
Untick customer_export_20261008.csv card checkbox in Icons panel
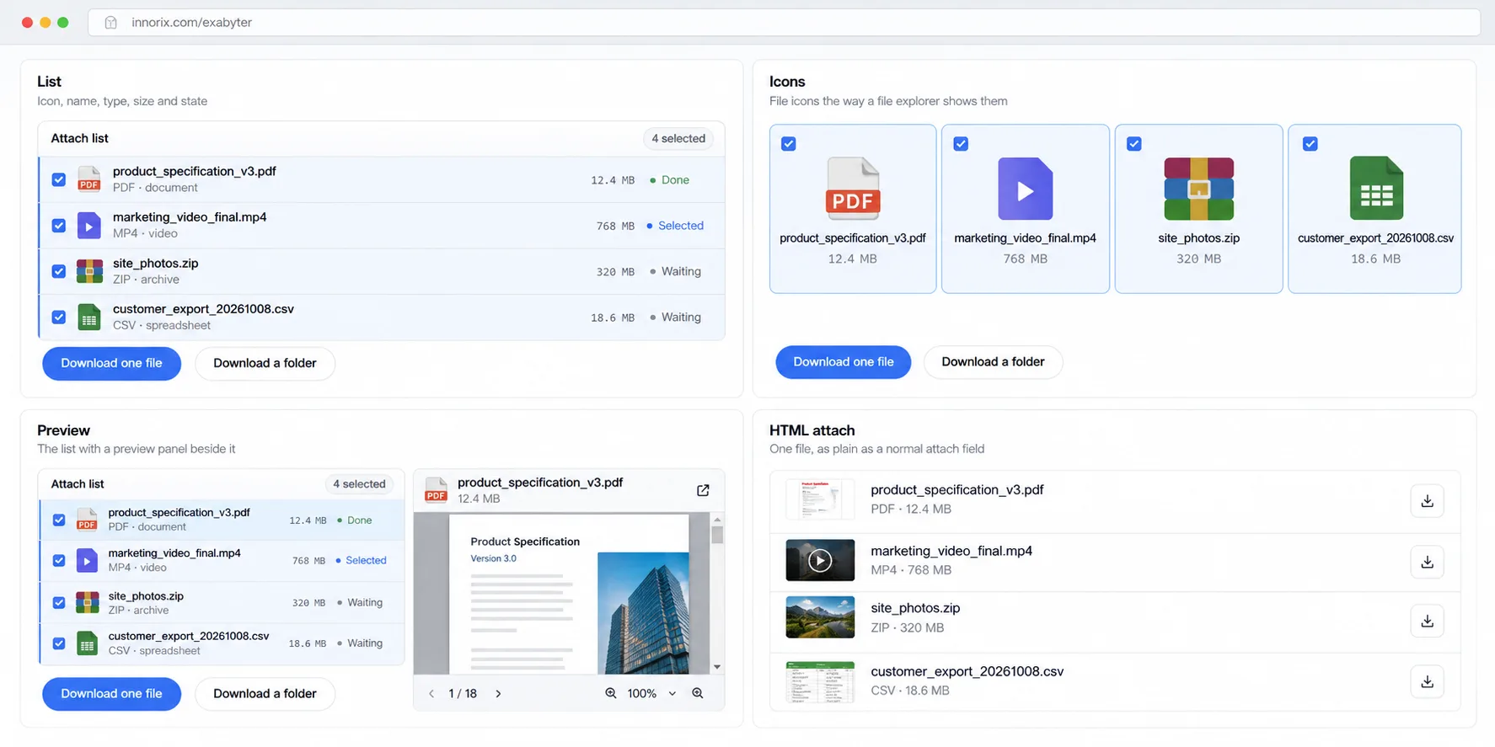(x=1310, y=144)
